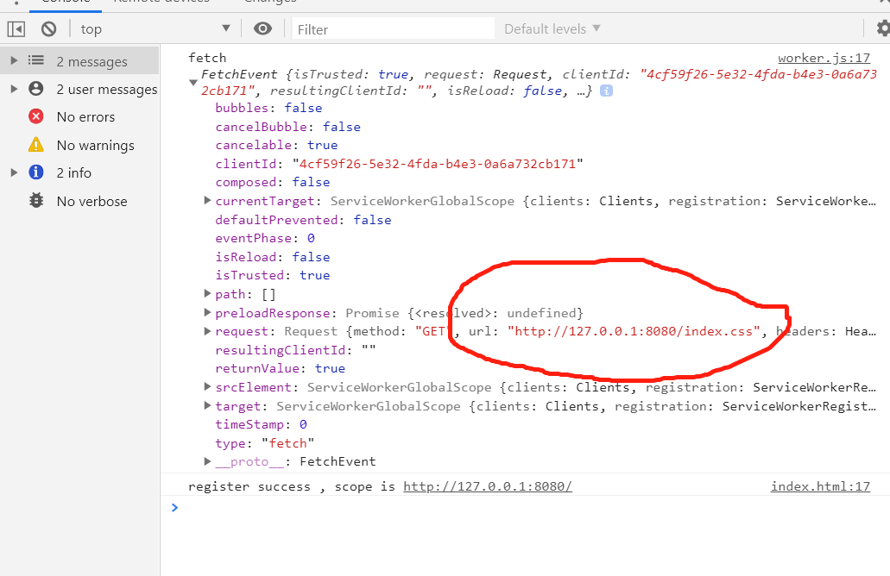Select the 'returnValue: true' text

(280, 368)
